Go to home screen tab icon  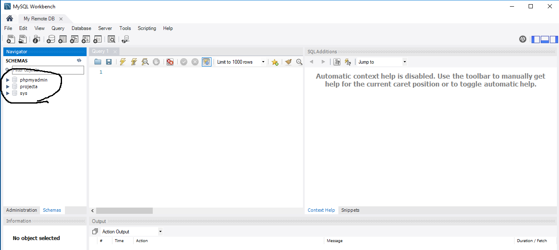click(9, 19)
